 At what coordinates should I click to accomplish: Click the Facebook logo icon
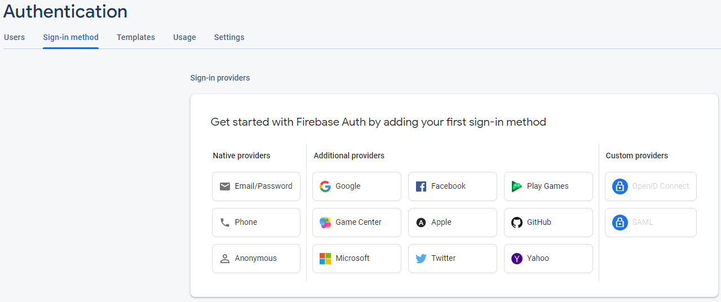point(421,186)
